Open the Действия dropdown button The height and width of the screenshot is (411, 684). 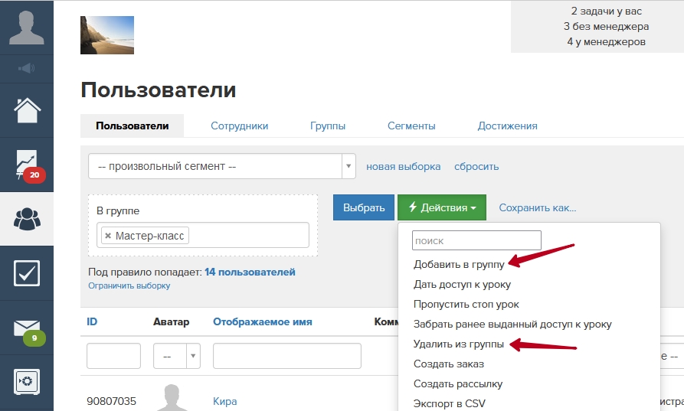[x=441, y=207]
